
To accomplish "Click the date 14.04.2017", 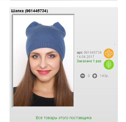I will click(86, 57).
